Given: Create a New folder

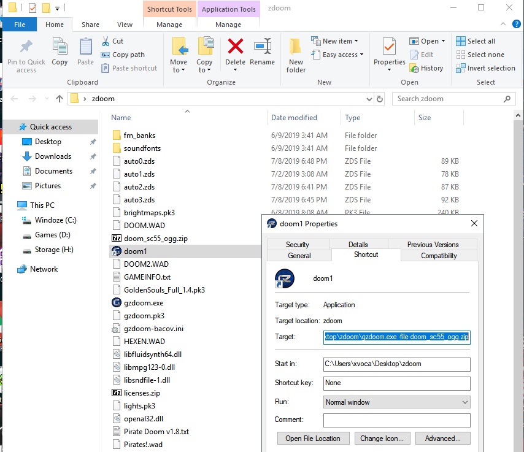Looking at the screenshot, I should 296,55.
